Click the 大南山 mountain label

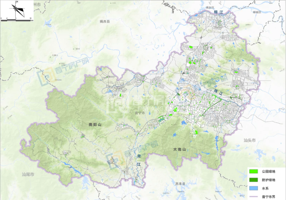179,149
